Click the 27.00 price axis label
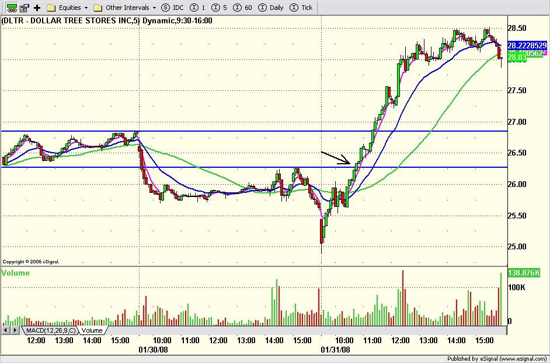The image size is (550, 363). (x=517, y=122)
